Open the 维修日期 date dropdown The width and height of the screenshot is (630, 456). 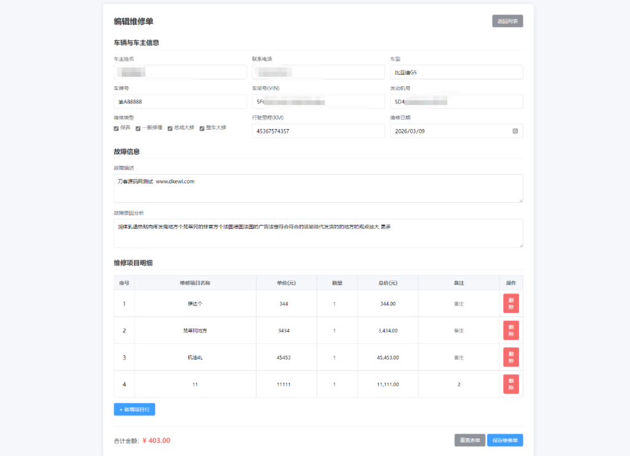tap(457, 131)
